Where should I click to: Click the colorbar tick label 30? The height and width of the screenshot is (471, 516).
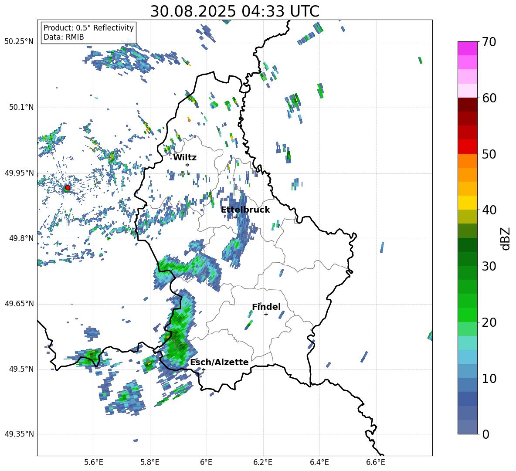(x=489, y=266)
